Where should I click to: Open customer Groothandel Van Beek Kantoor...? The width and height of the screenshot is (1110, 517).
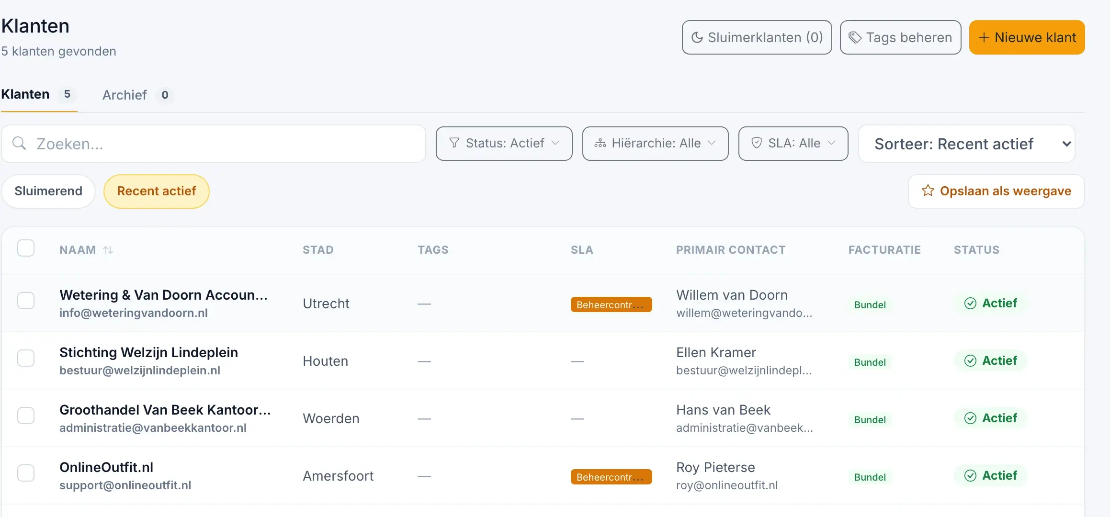click(165, 410)
